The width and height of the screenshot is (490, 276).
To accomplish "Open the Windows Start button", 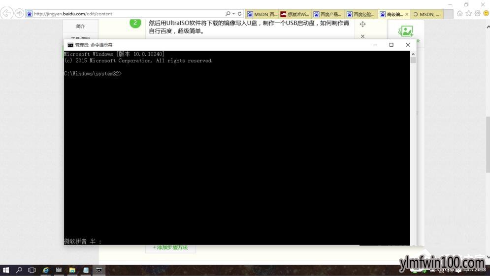I will pyautogui.click(x=5, y=270).
